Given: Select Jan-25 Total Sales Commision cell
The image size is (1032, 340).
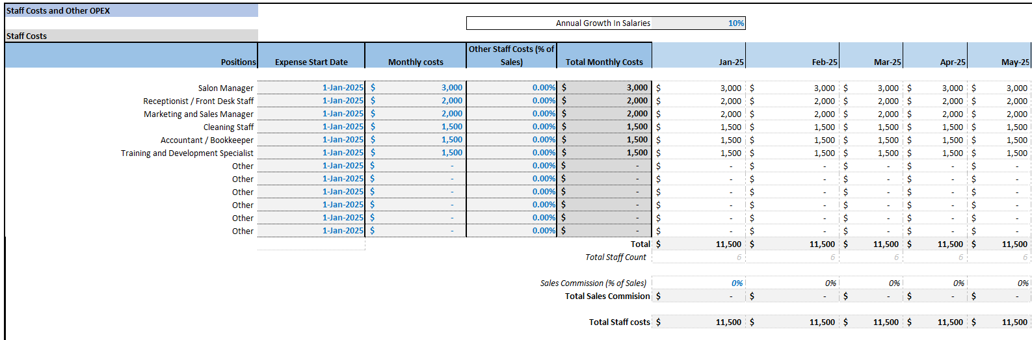Looking at the screenshot, I should coord(699,296).
